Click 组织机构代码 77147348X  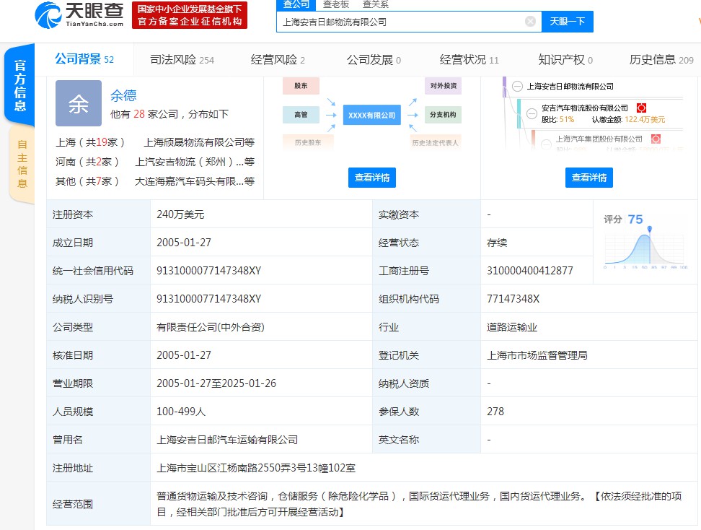point(513,299)
